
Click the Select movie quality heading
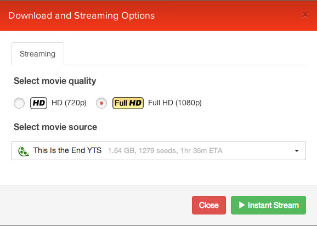pyautogui.click(x=55, y=81)
